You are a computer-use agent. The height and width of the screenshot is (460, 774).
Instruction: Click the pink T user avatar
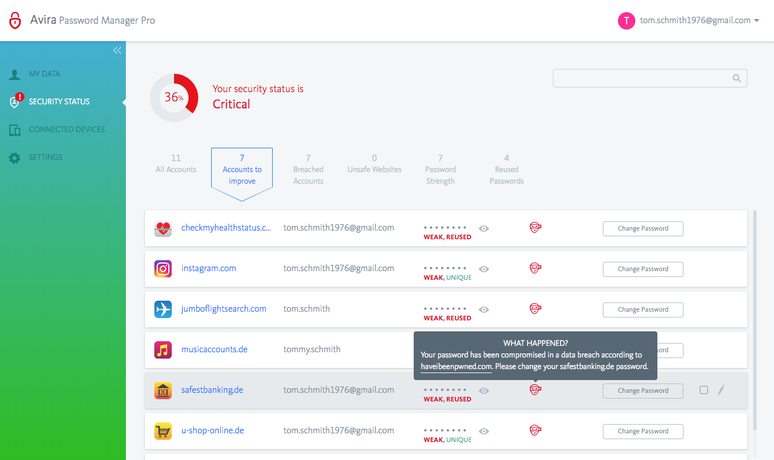pyautogui.click(x=626, y=21)
